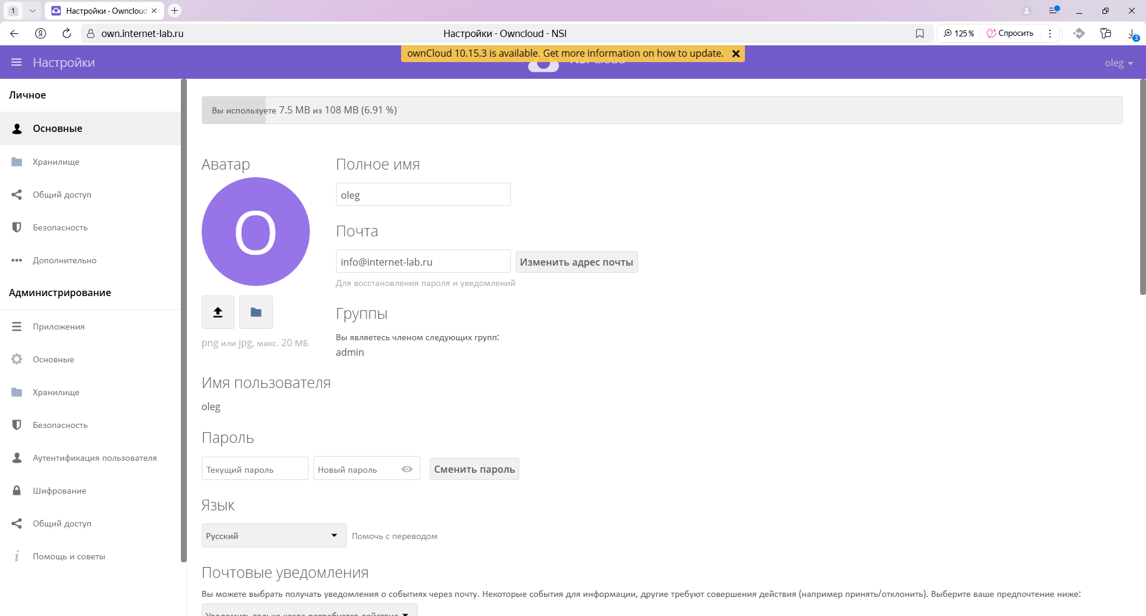This screenshot has width=1146, height=616.
Task: Click the upload avatar arrow icon
Action: pyautogui.click(x=218, y=312)
